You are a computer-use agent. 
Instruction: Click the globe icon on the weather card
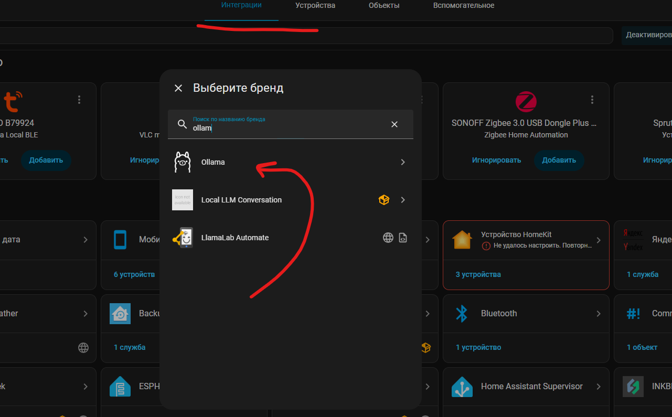pyautogui.click(x=83, y=347)
